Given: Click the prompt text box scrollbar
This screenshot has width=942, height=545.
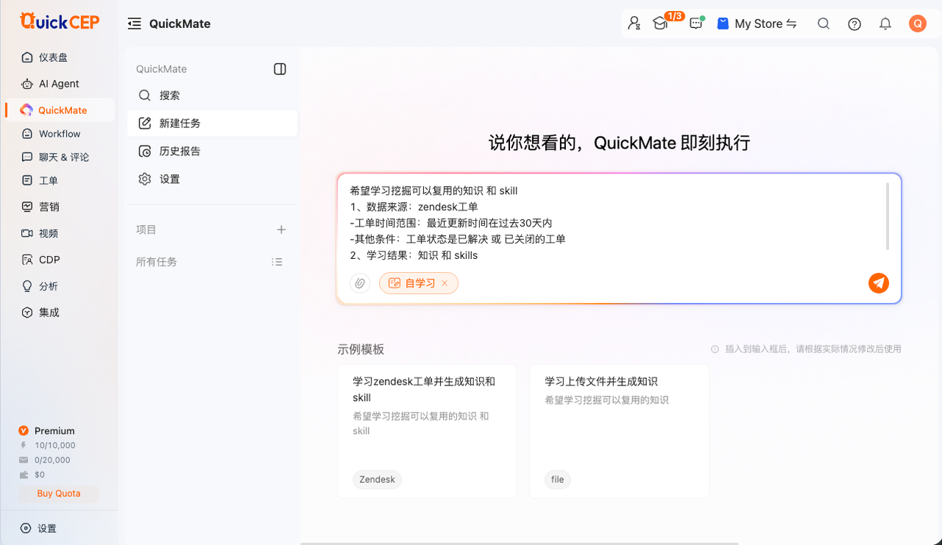Looking at the screenshot, I should tap(888, 217).
